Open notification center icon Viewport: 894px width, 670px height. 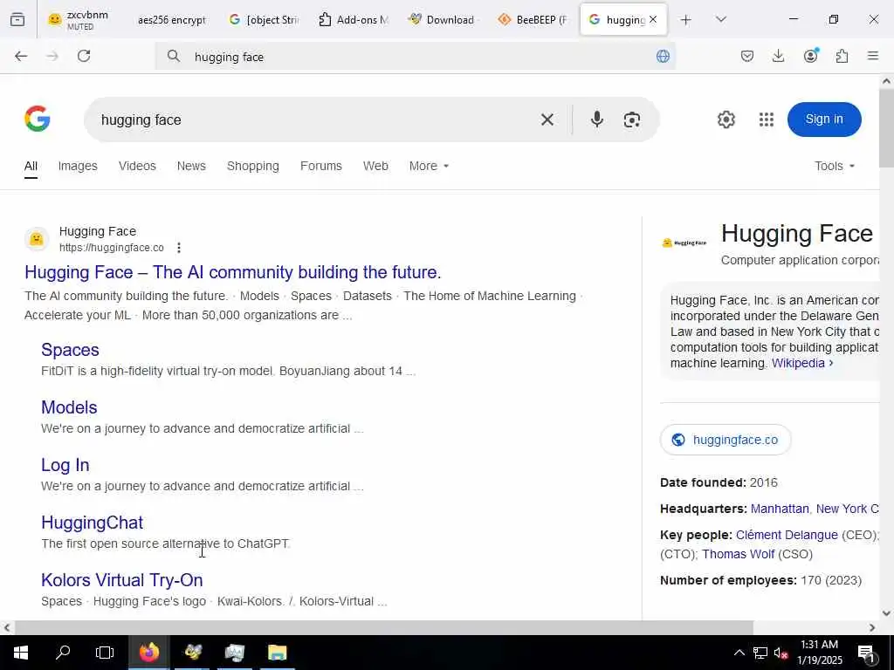coord(867,653)
